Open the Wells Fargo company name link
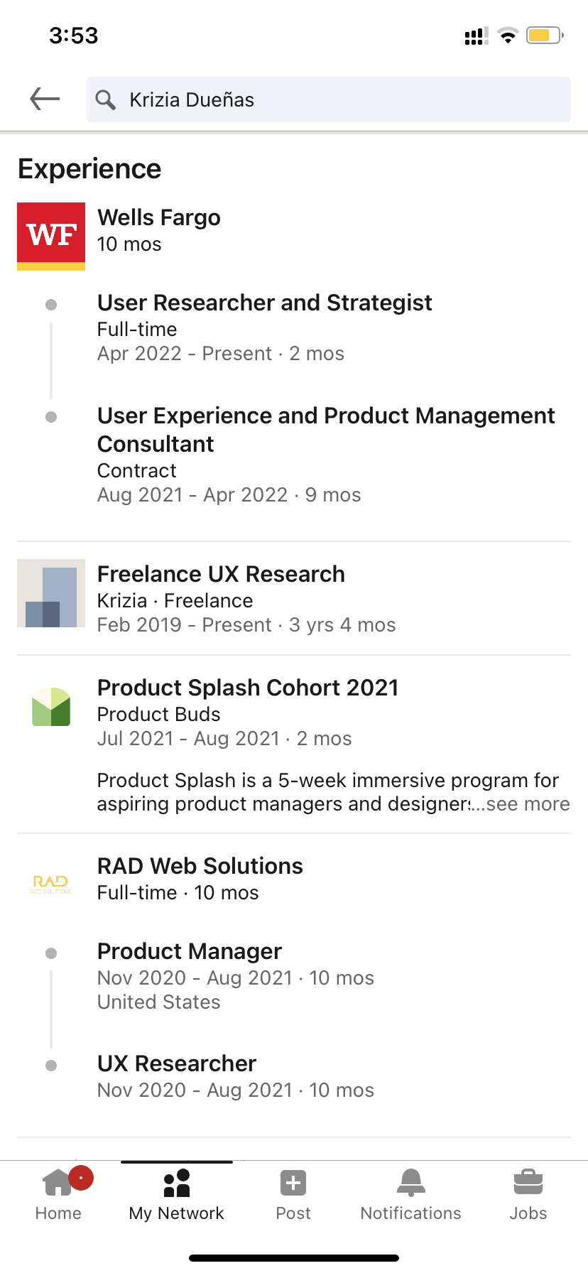The width and height of the screenshot is (588, 1273). coord(159,217)
